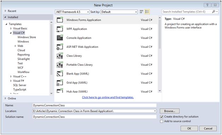
Task: Select the WPF Application template icon
Action: coord(60,29)
